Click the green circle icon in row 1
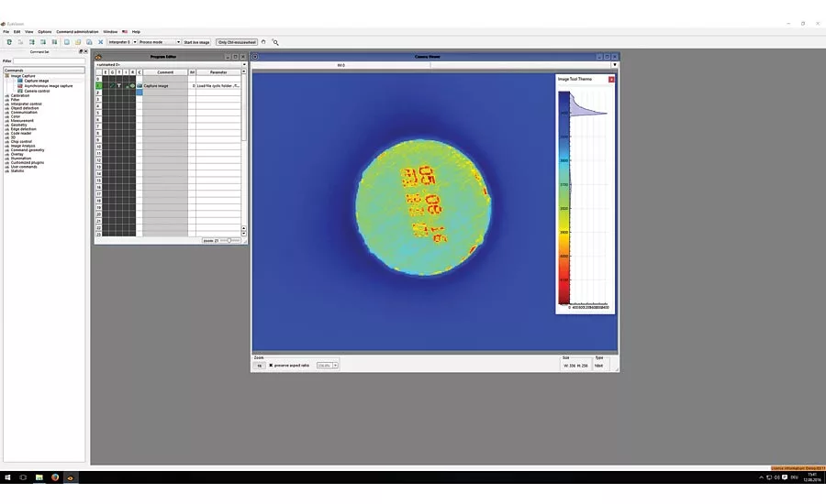Image resolution: width=826 pixels, height=504 pixels. [132, 85]
